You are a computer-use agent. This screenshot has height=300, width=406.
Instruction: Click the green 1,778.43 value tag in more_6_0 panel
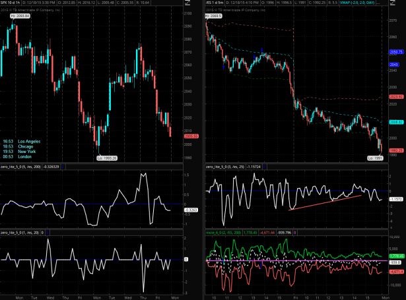pyautogui.click(x=395, y=256)
